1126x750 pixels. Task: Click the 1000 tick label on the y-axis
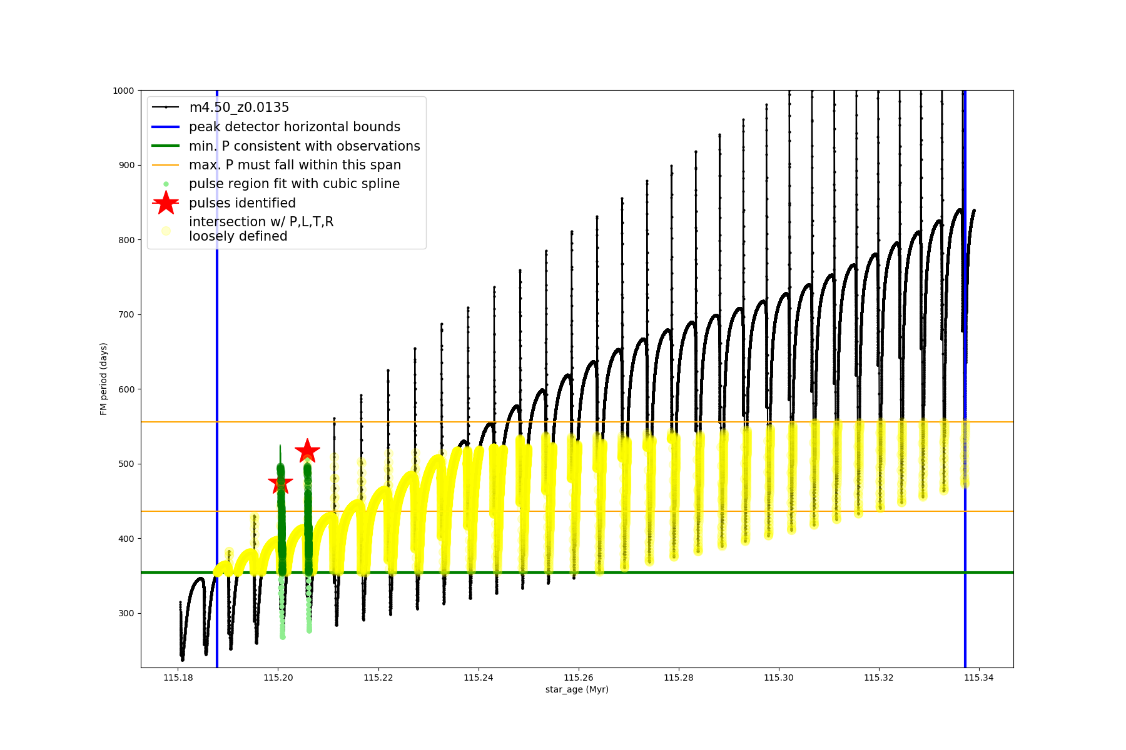point(123,91)
